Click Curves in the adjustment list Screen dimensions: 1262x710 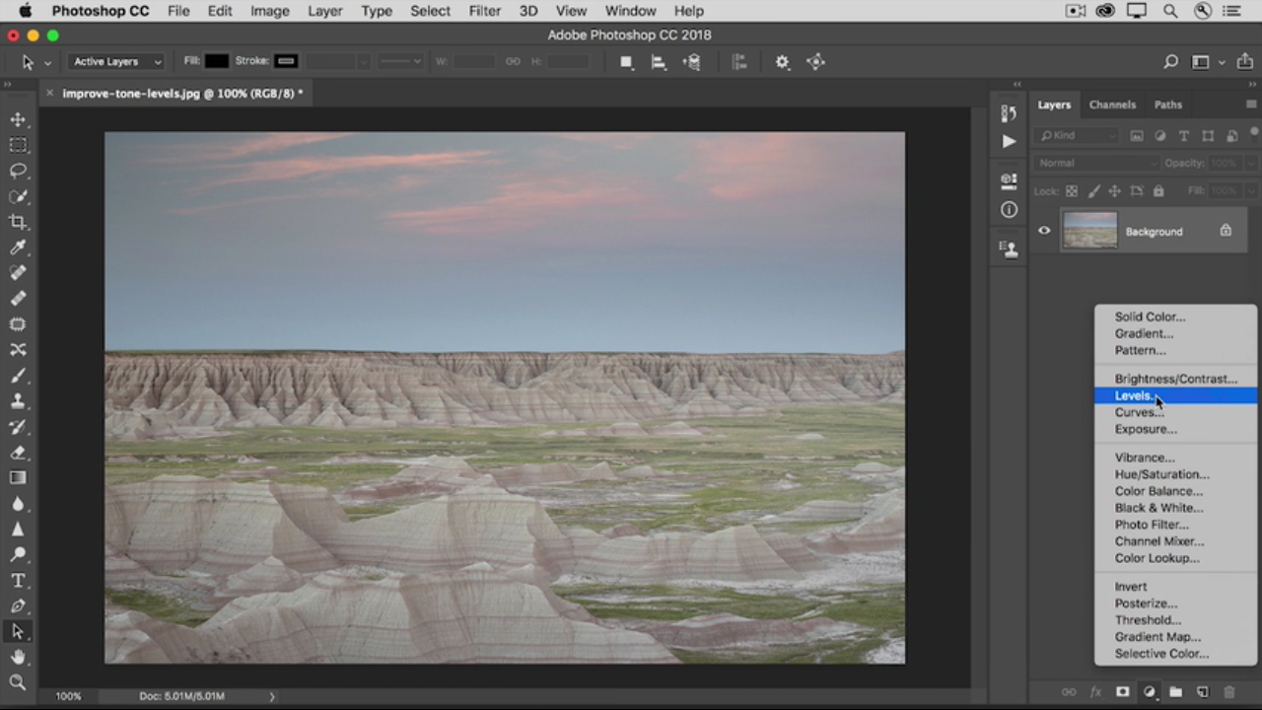tap(1139, 412)
